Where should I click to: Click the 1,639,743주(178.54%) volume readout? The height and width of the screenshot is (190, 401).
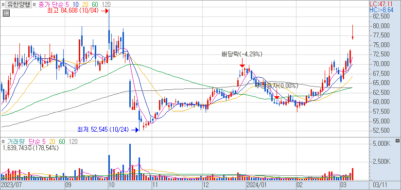coord(31,148)
